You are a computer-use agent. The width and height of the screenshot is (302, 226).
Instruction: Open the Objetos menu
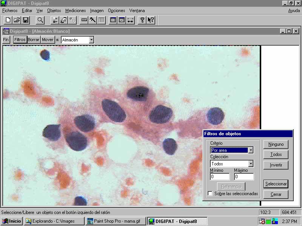coord(54,11)
